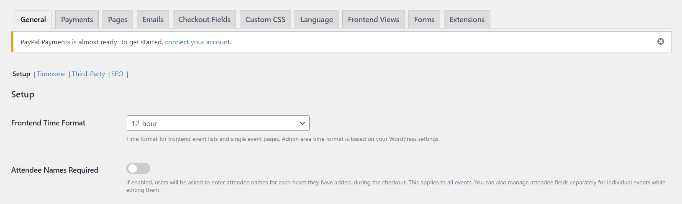Click the connect your account link
This screenshot has width=682, height=204.
click(x=197, y=42)
